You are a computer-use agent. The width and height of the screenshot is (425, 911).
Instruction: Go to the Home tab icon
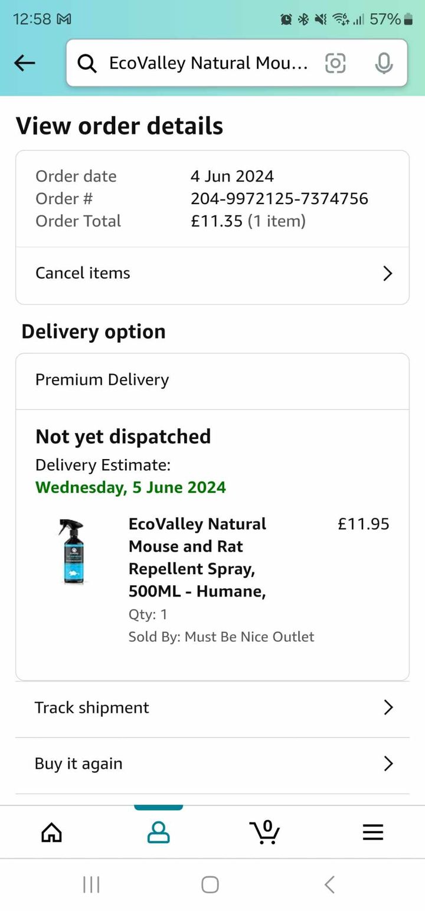pyautogui.click(x=52, y=832)
